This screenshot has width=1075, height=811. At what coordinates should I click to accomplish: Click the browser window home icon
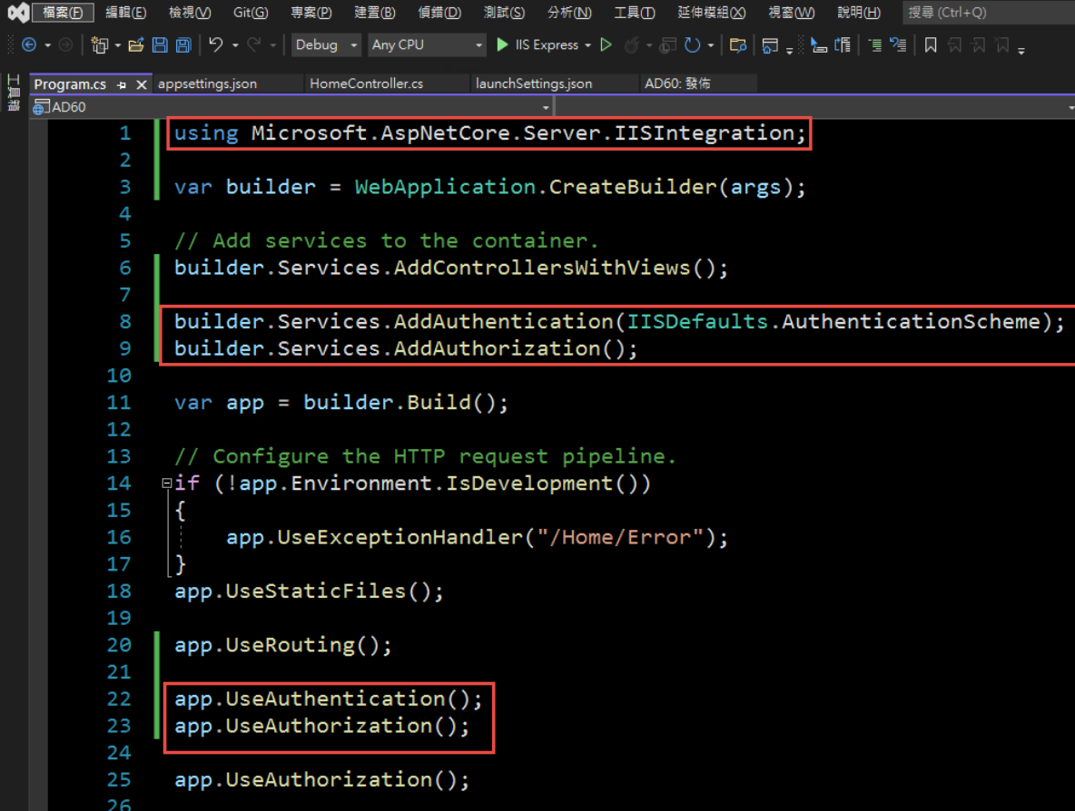tap(770, 46)
